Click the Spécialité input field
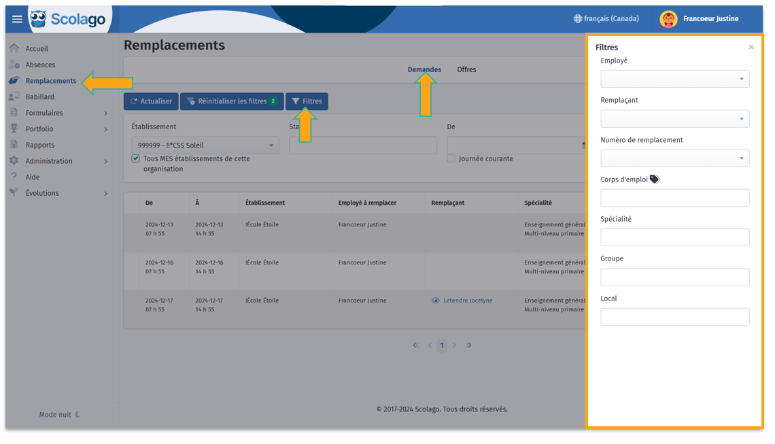 click(674, 237)
